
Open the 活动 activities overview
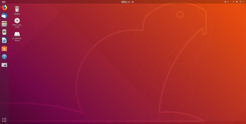pyautogui.click(x=3, y=2)
